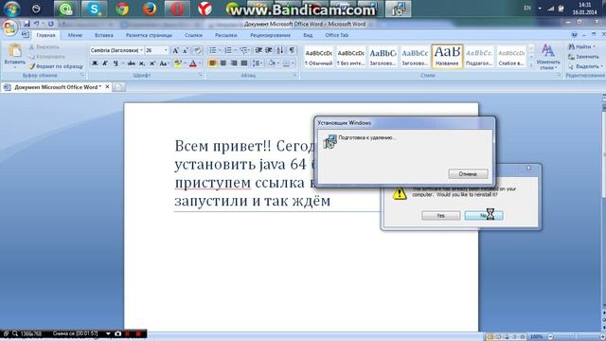Open the Office Tab ribbon tab

(x=337, y=35)
